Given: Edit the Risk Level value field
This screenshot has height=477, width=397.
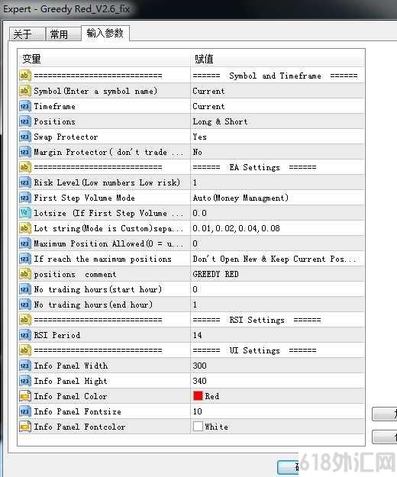Looking at the screenshot, I should point(277,182).
